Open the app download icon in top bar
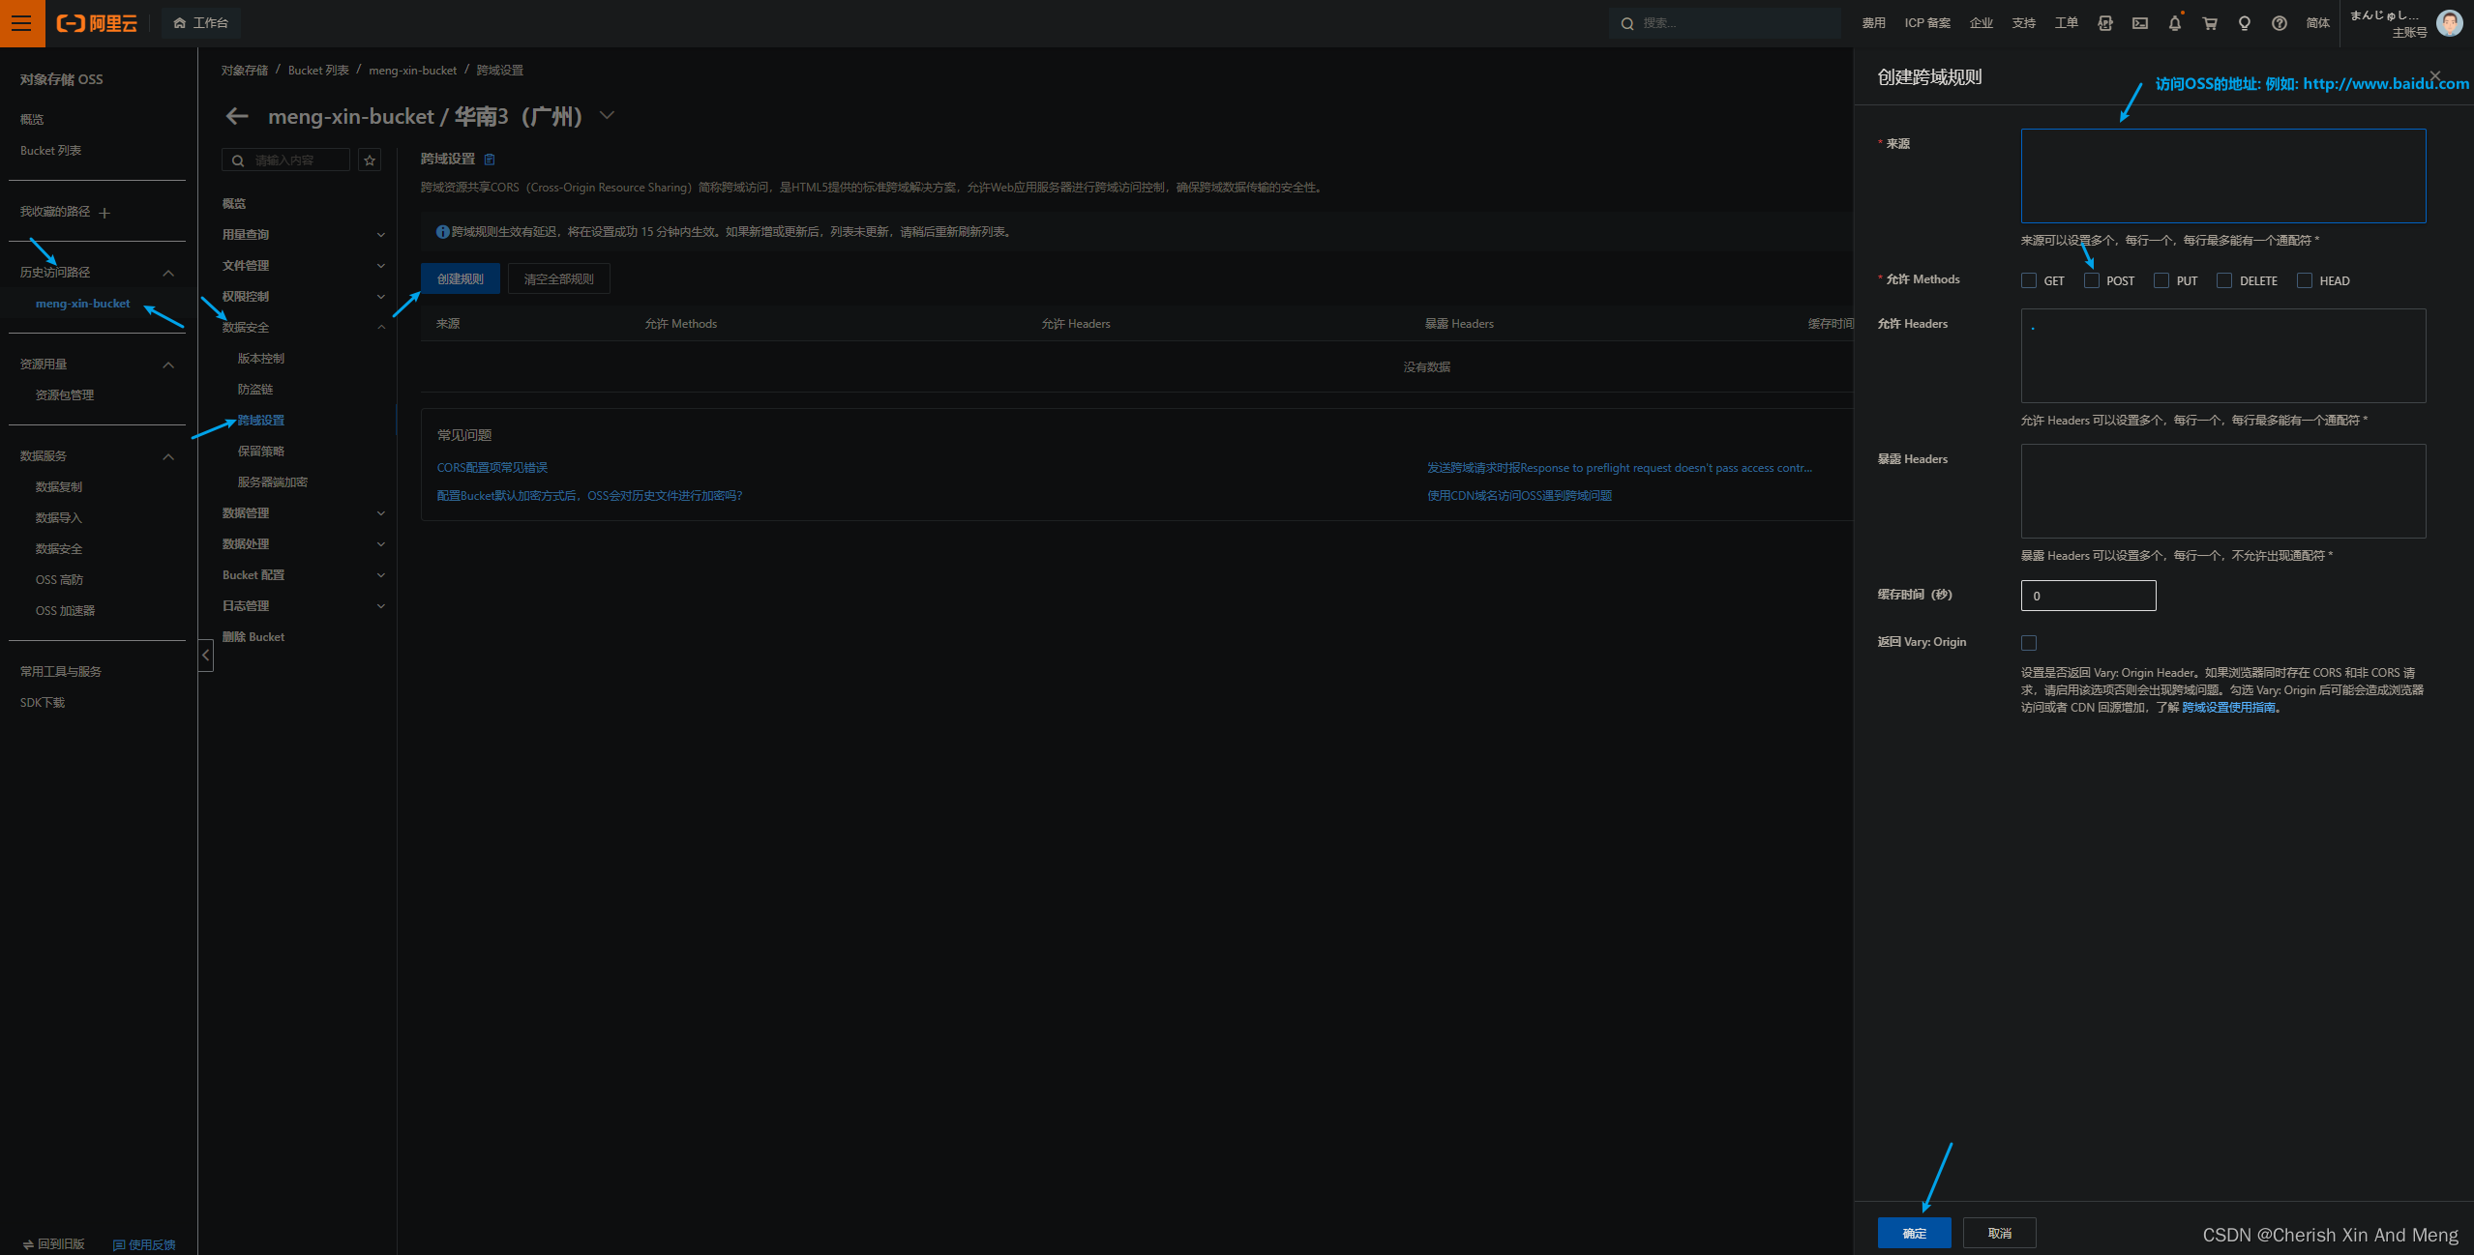The image size is (2474, 1255). (2104, 23)
